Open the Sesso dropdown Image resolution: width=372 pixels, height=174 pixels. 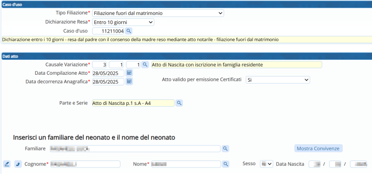(266, 164)
